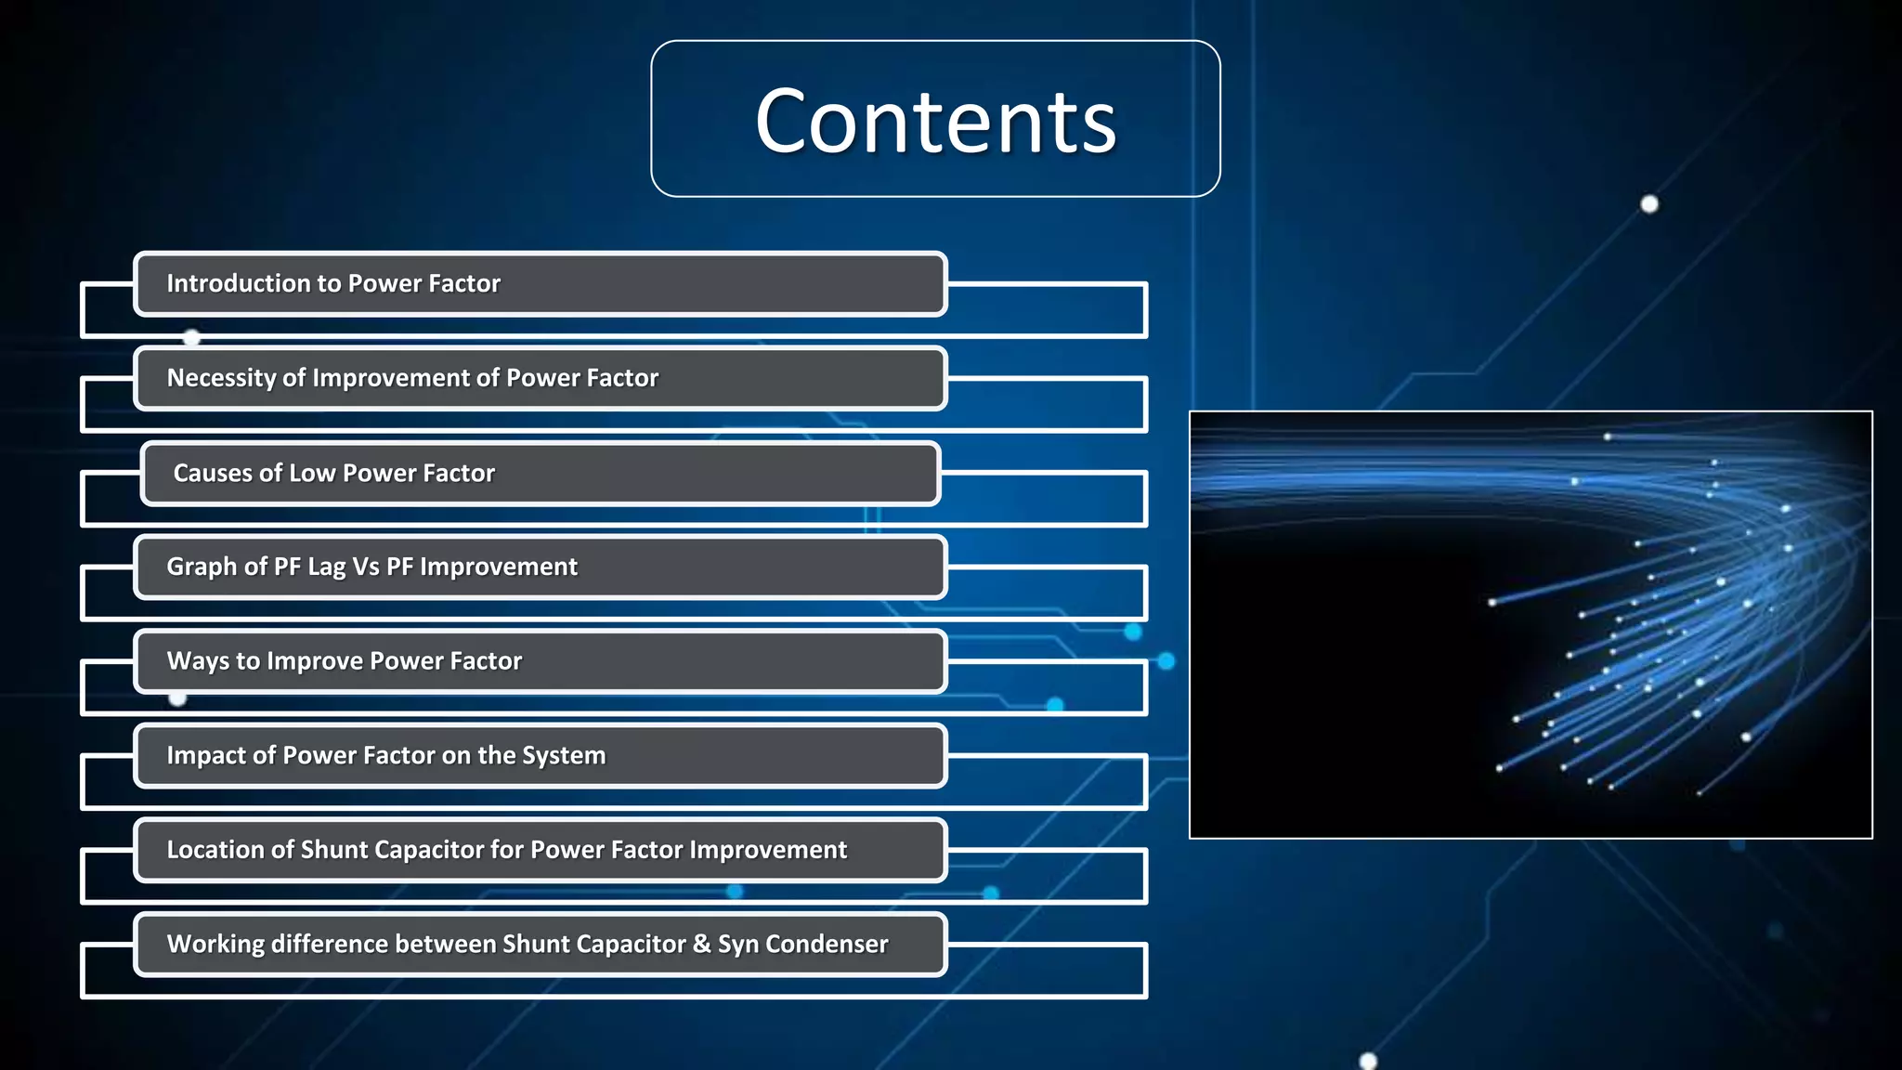
Task: Click the fiber optic cables picture
Action: 1531,624
